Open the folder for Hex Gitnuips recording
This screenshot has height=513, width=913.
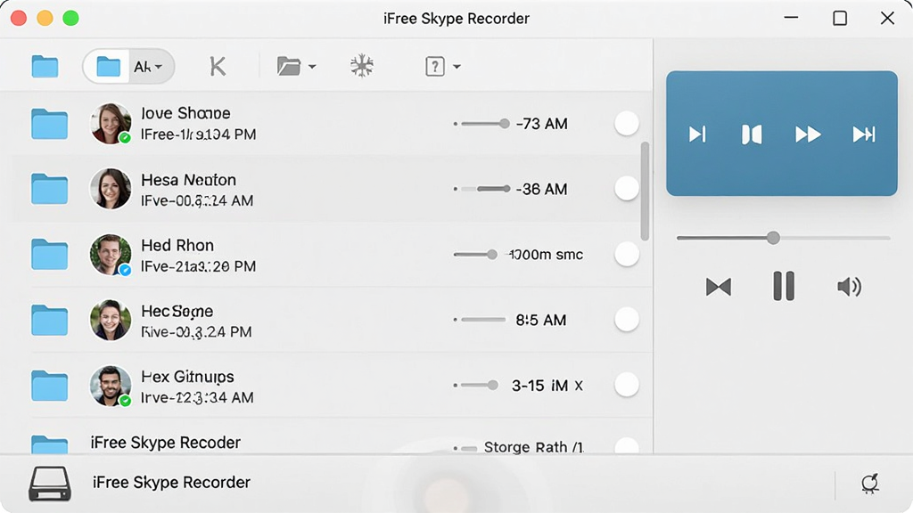[x=50, y=387]
